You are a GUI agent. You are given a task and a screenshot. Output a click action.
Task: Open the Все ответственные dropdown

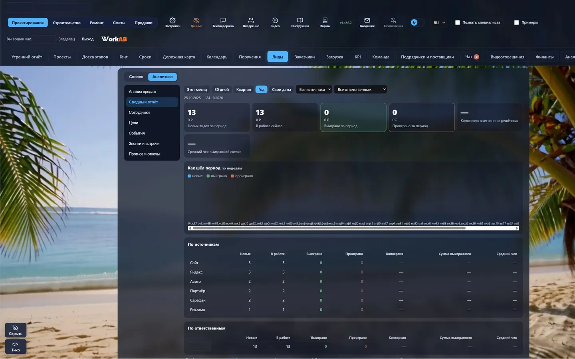[361, 89]
